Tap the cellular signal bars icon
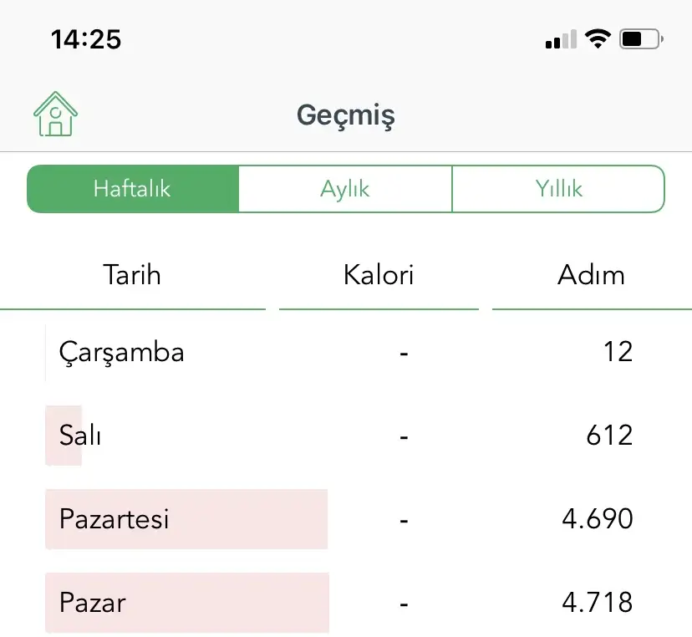This screenshot has height=637, width=692. [561, 39]
